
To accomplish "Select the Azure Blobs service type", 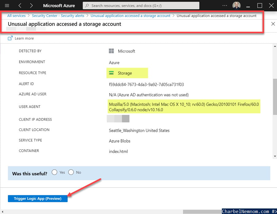I will [x=120, y=141].
